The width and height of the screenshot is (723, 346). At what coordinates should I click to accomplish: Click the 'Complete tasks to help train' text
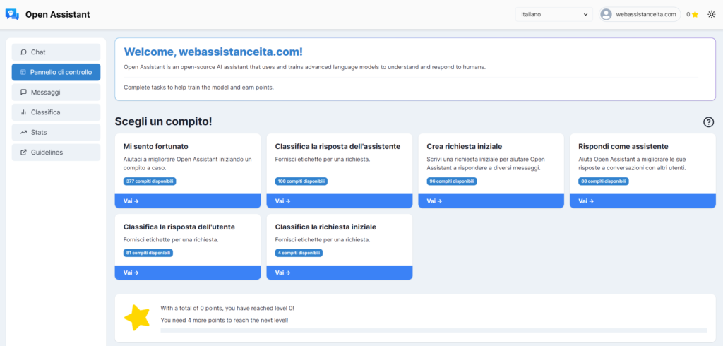[198, 87]
